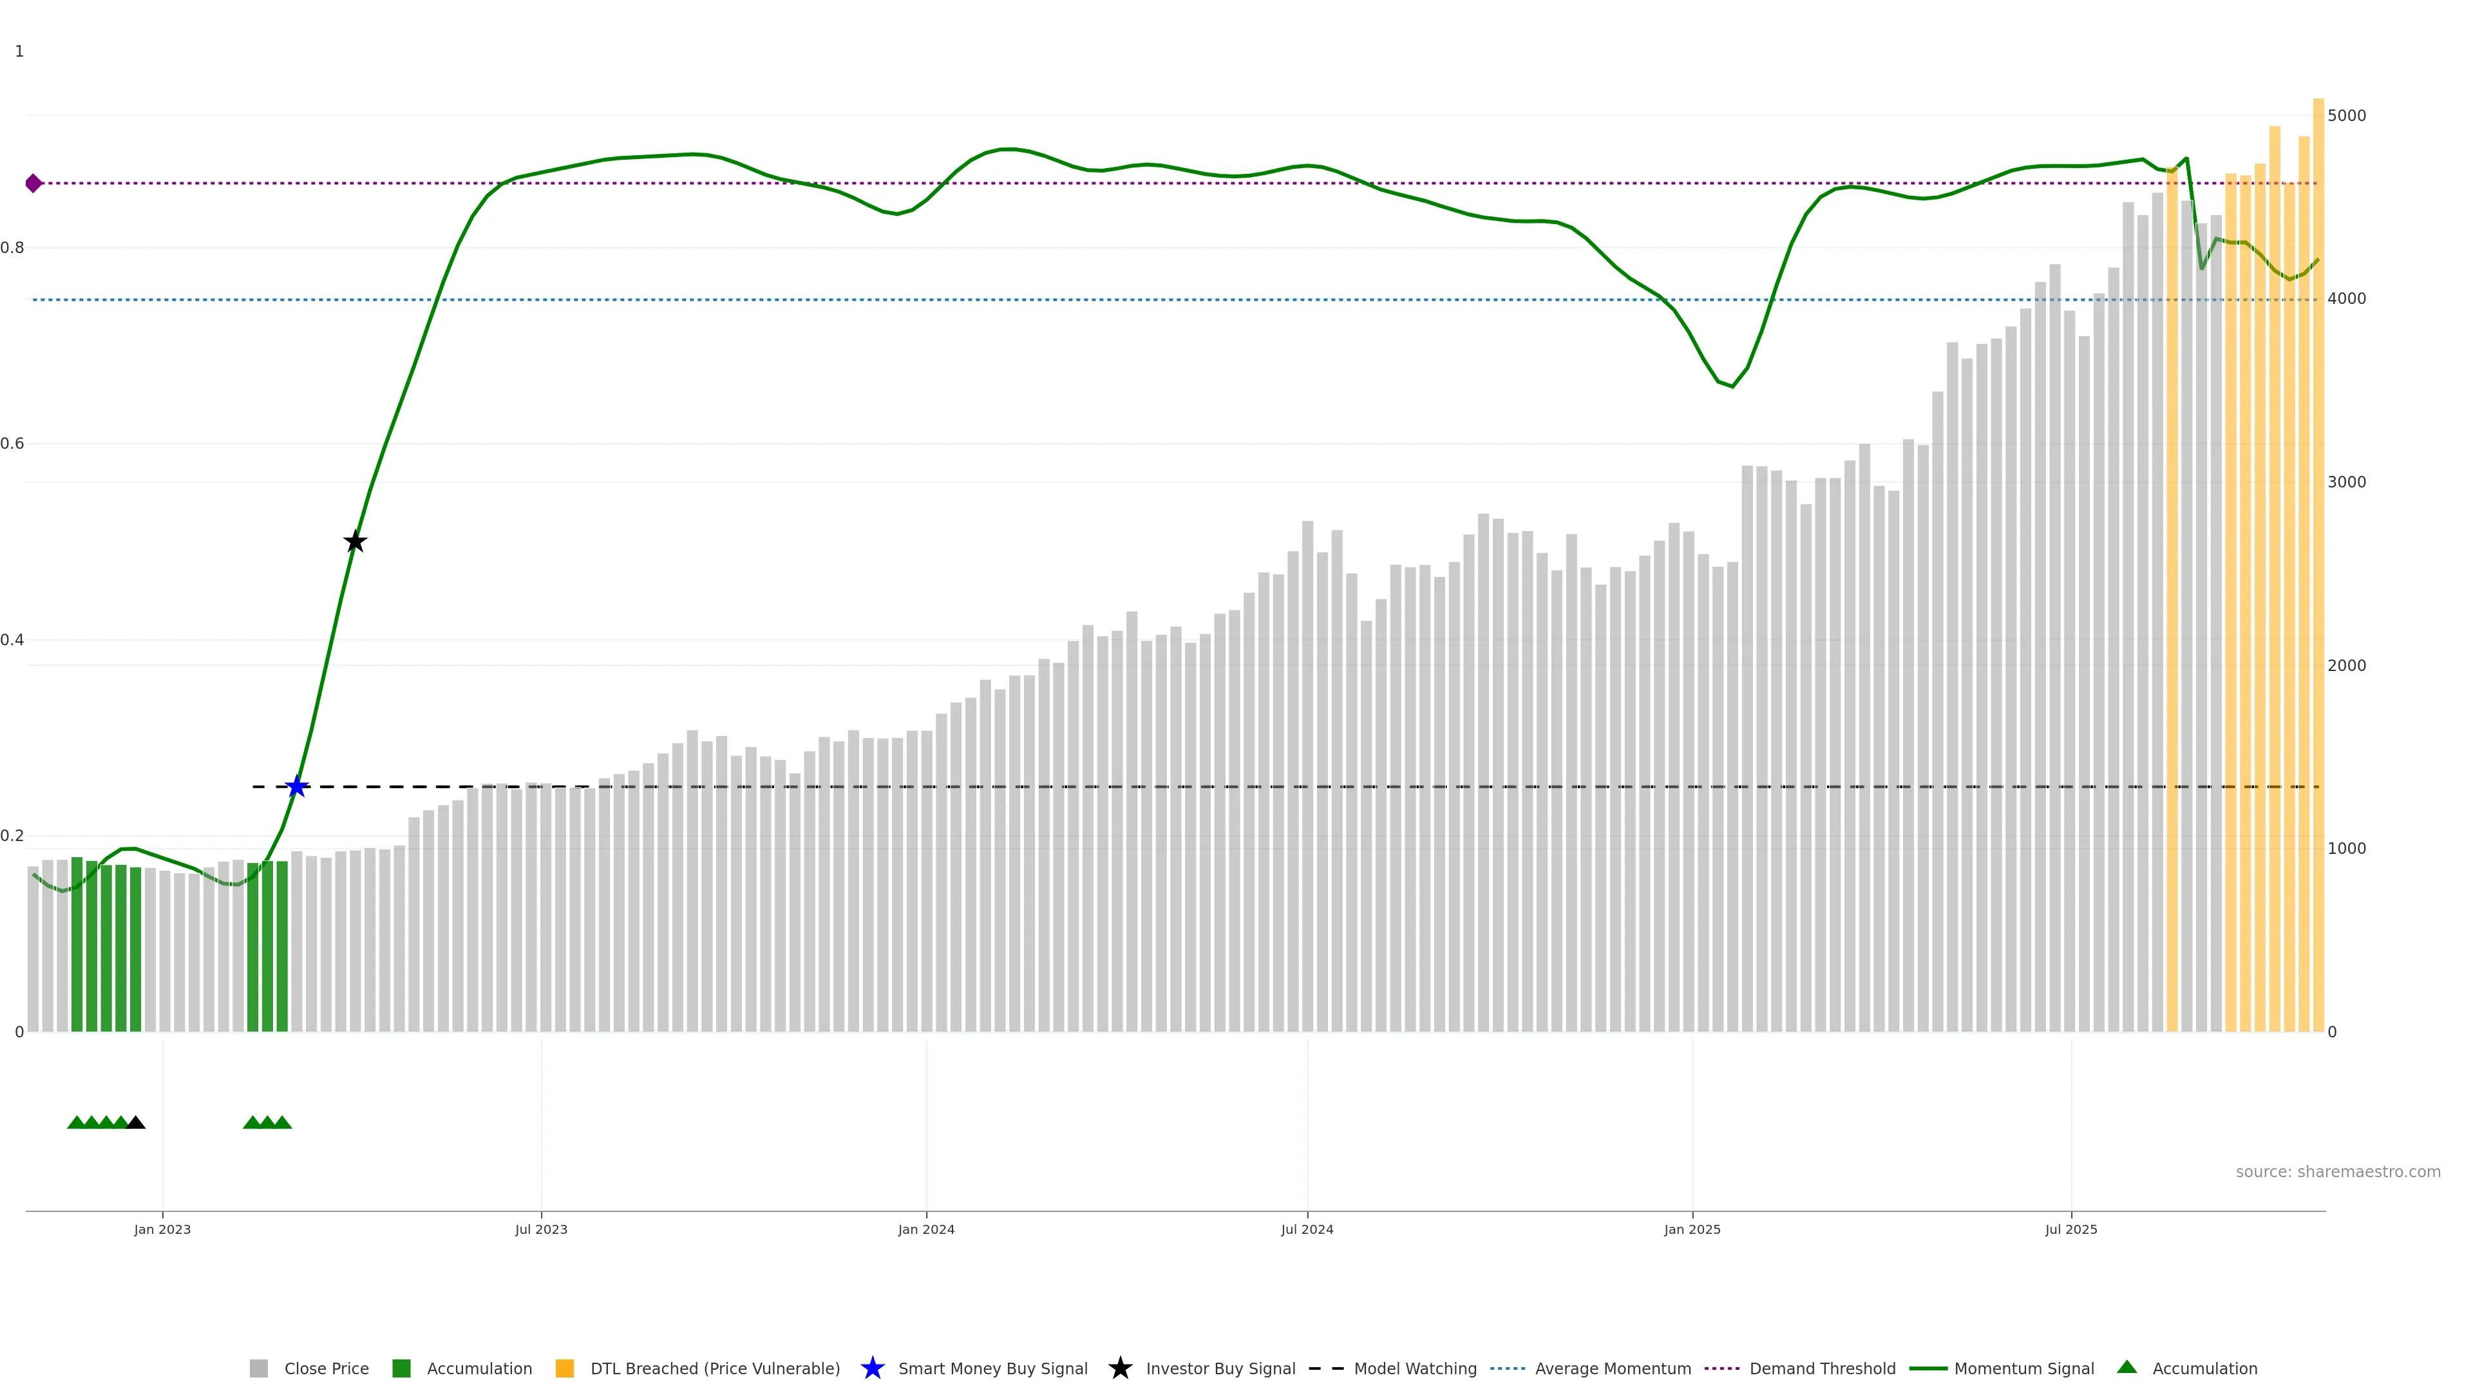Click the gray Close Price legend swatch
Viewport: 2473px width, 1391px height.
tap(259, 1368)
